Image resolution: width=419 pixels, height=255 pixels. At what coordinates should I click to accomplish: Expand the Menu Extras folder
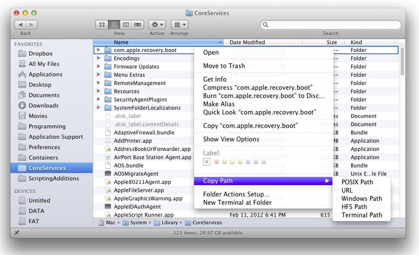coord(98,74)
